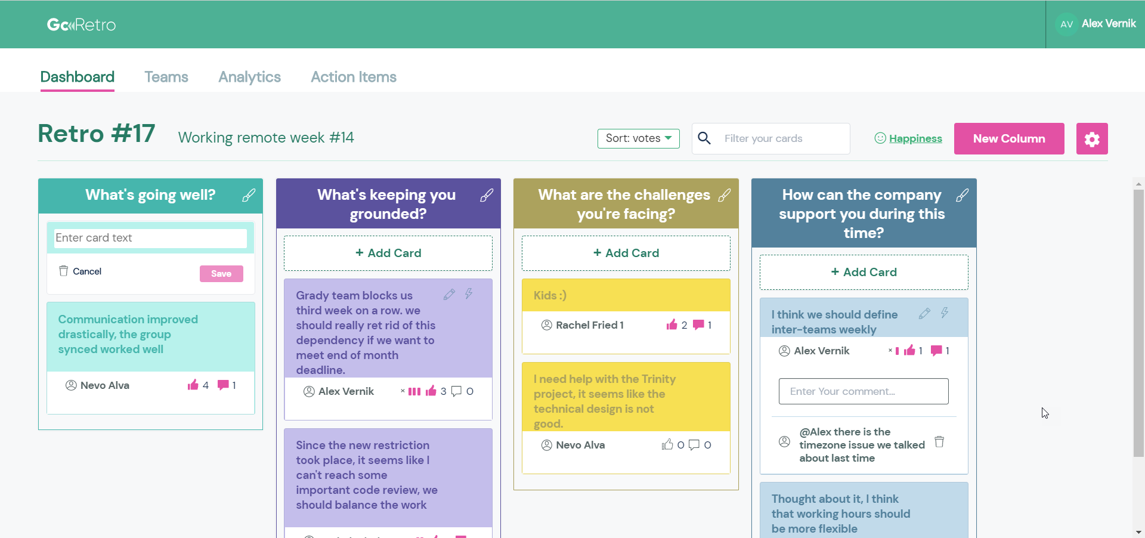The height and width of the screenshot is (538, 1145).
Task: Open comments on Kids card
Action: click(x=698, y=325)
